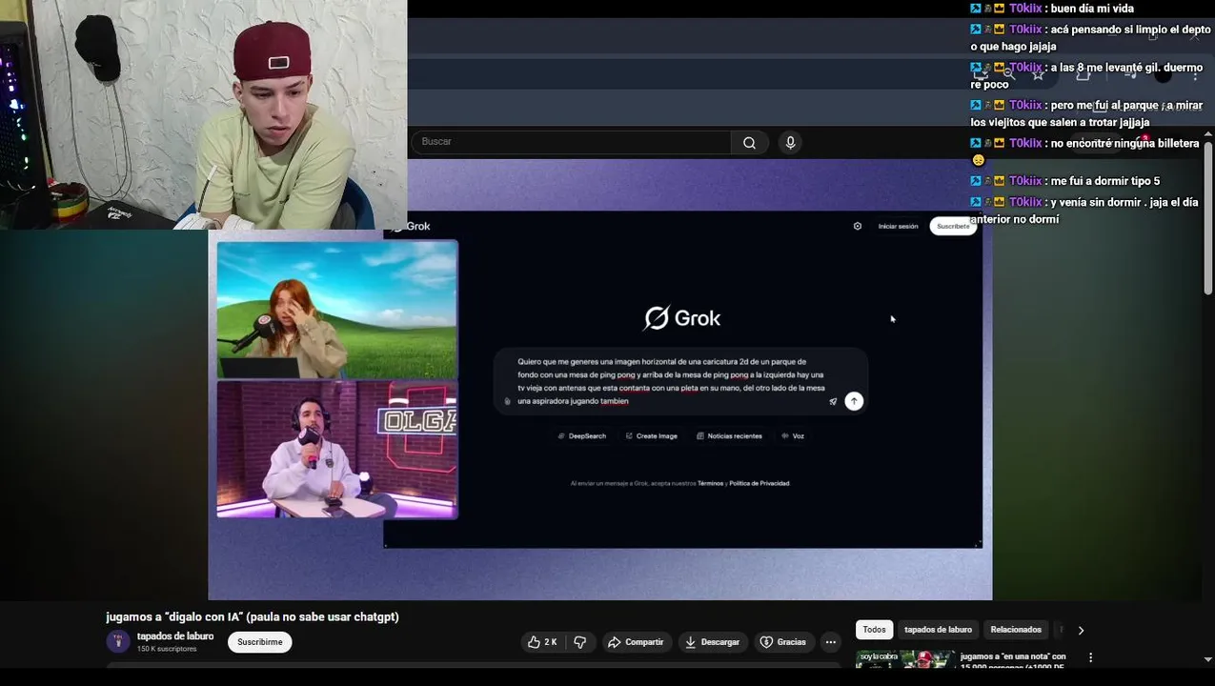Click the Términos link in Grok
The image size is (1215, 686).
[711, 483]
